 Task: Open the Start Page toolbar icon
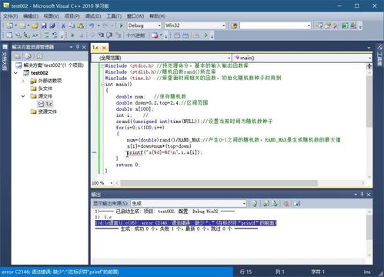coord(345,25)
